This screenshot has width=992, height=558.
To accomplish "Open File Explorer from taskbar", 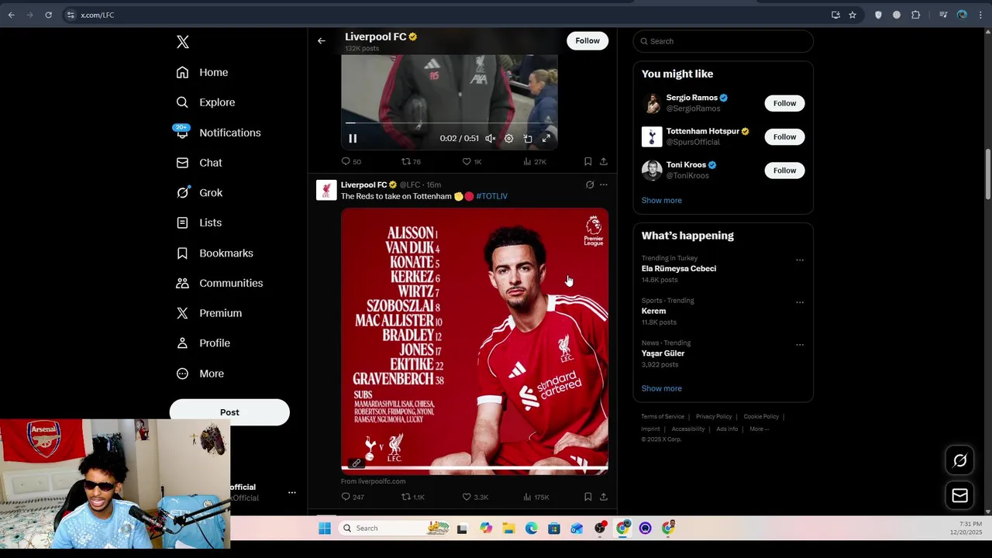I will pyautogui.click(x=508, y=529).
